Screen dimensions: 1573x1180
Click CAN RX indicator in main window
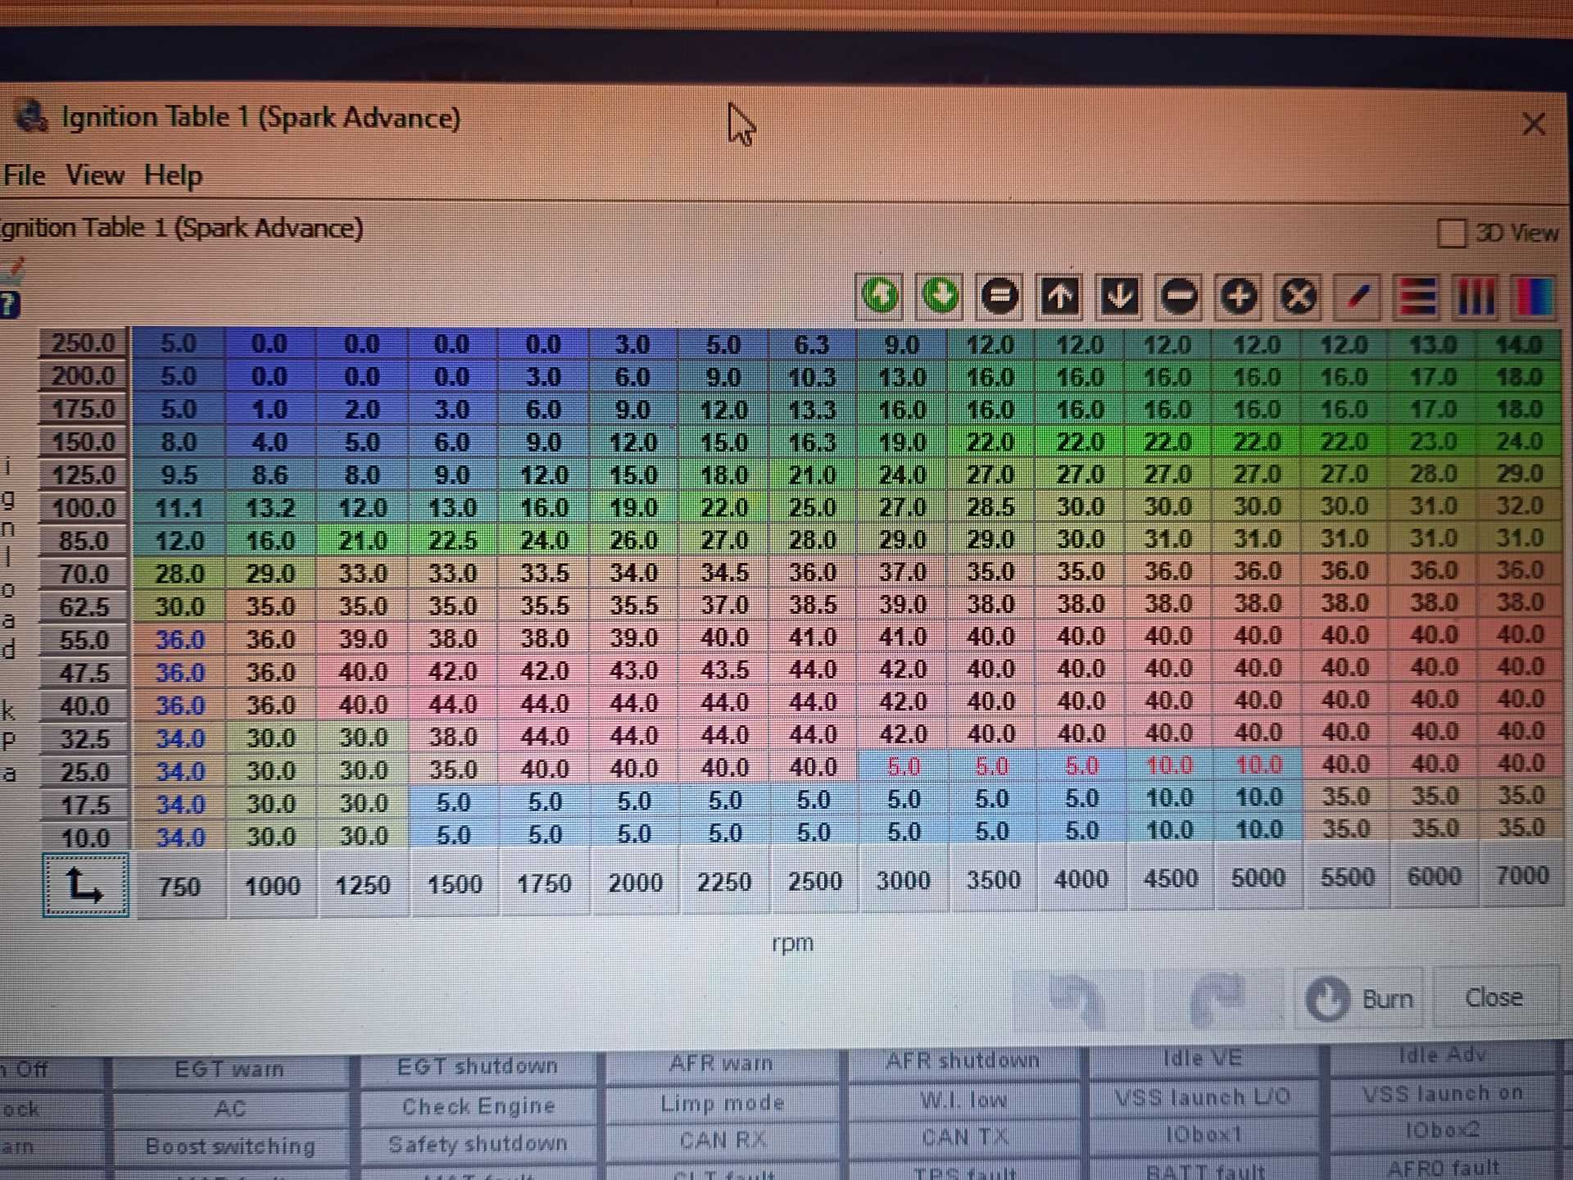(x=723, y=1140)
